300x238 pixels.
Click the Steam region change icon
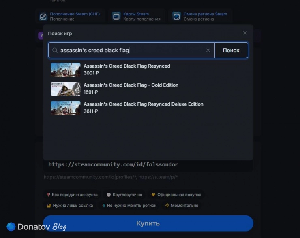click(177, 17)
